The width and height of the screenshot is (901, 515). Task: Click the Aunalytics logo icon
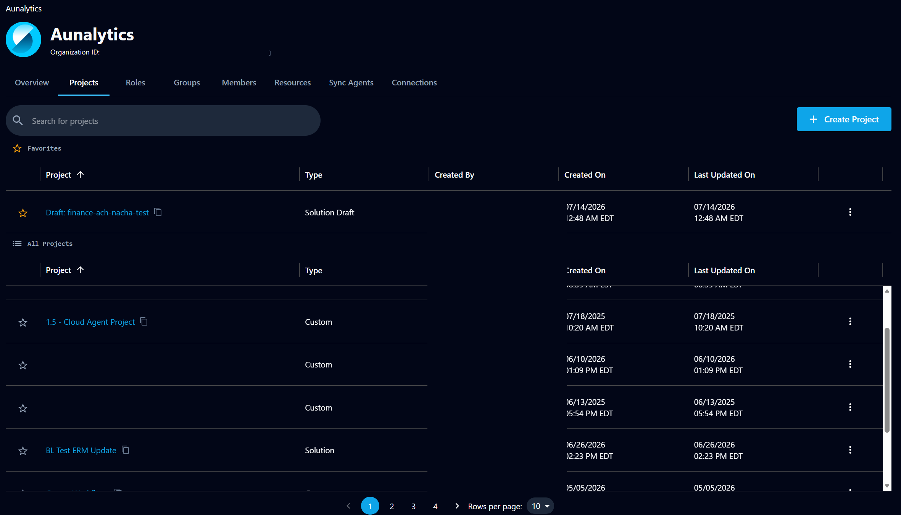[x=23, y=39]
